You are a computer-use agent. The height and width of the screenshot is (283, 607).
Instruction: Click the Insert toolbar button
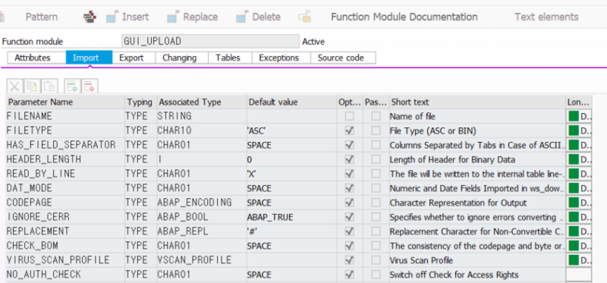[127, 17]
